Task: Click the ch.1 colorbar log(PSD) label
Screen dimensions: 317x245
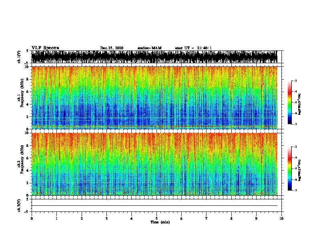Action: coord(300,104)
